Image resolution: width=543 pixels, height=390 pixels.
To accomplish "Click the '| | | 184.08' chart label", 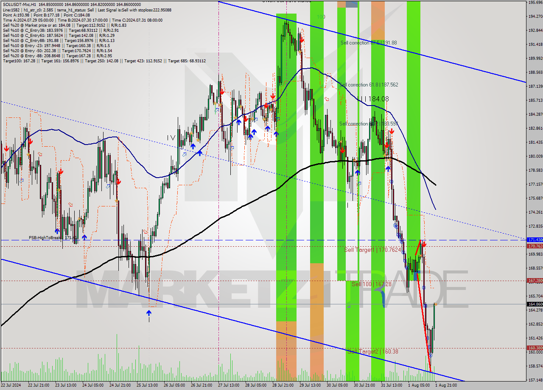I will click(x=373, y=99).
